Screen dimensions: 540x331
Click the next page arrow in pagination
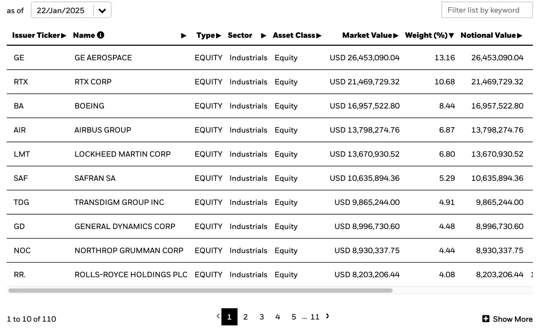[x=327, y=316]
